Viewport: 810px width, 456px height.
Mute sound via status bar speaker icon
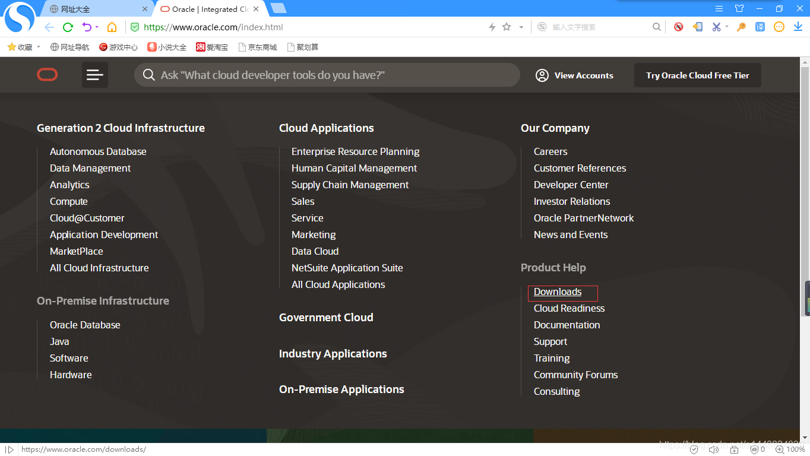click(713, 449)
